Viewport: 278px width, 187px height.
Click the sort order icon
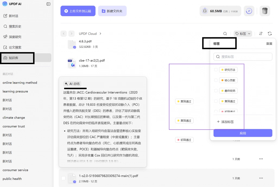(x=261, y=34)
